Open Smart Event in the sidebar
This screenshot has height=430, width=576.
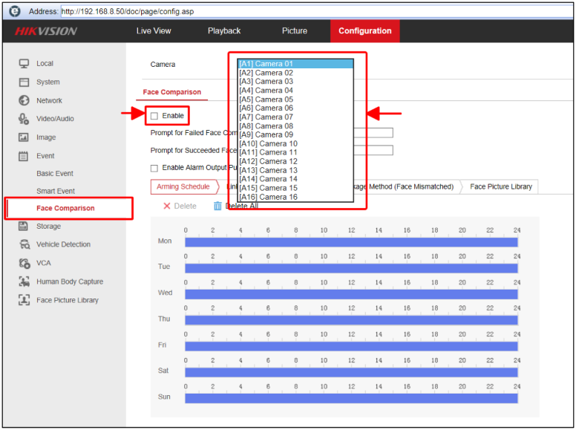click(x=56, y=191)
